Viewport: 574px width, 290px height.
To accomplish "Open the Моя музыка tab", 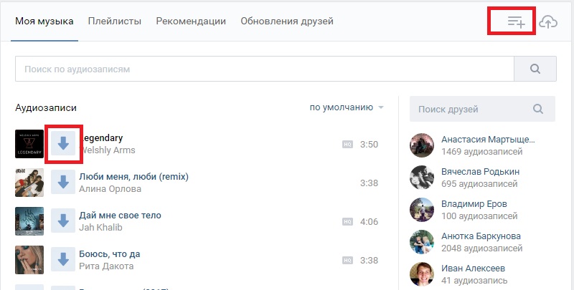I will [44, 21].
